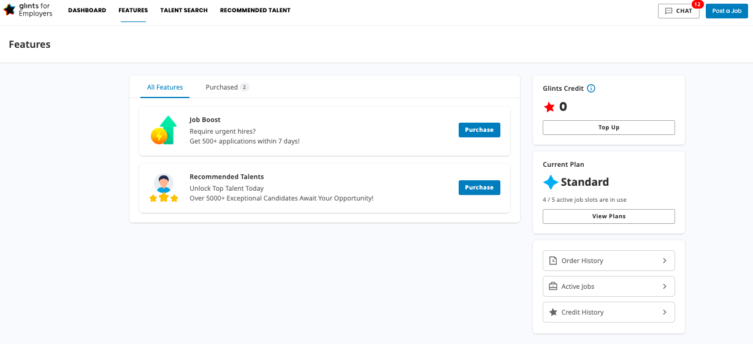Expand Active Jobs chevron arrow
Image resolution: width=753 pixels, height=344 pixels.
click(x=665, y=286)
